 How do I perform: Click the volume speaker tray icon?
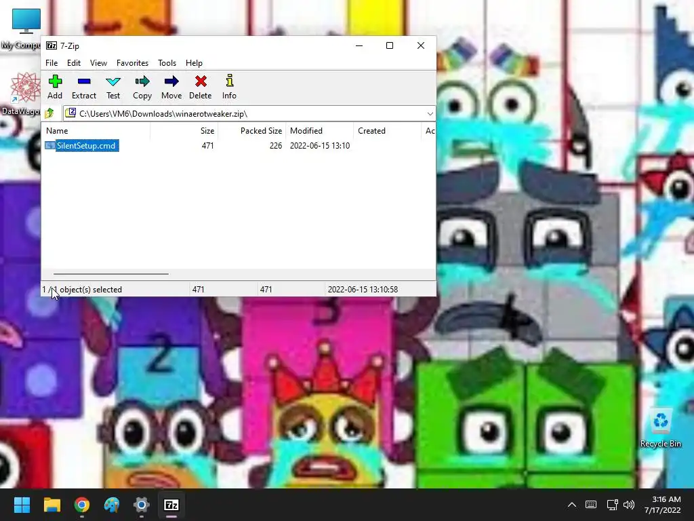tap(628, 505)
